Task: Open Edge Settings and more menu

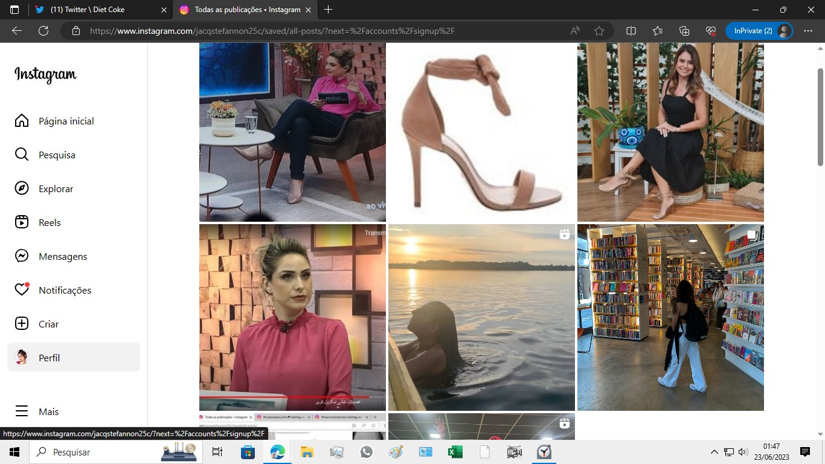Action: point(809,31)
